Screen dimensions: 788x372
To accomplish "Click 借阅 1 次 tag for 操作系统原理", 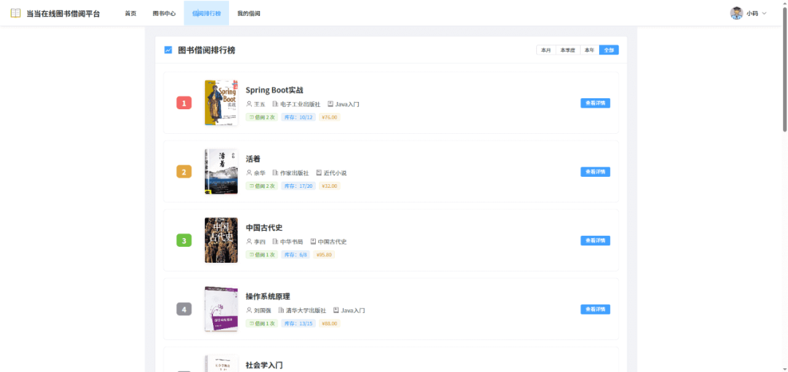I will [x=262, y=323].
